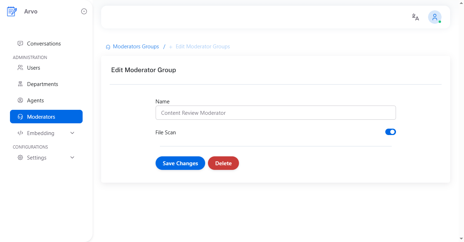Click the Arvo notepad logo icon
The width and height of the screenshot is (464, 242).
tap(11, 11)
